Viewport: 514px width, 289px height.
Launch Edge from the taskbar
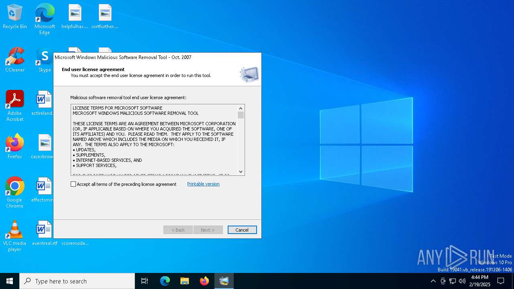165,281
